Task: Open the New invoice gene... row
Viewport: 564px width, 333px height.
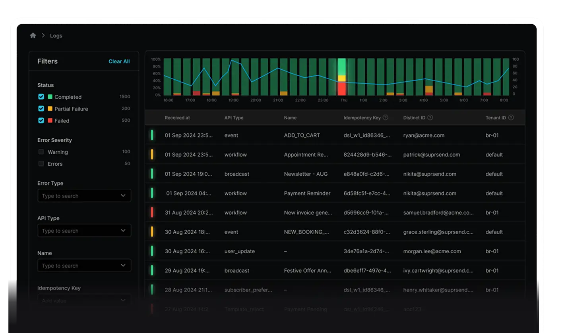Action: click(335, 212)
